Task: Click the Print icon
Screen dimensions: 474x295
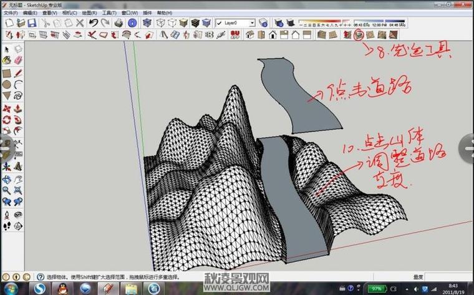Action: 119,23
